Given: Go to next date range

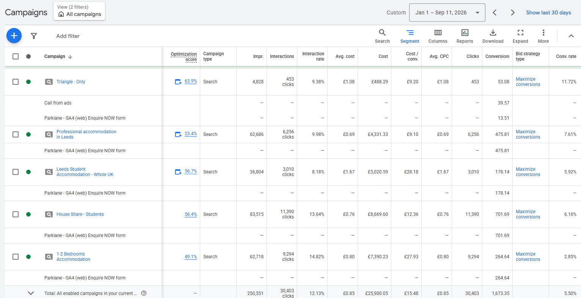Looking at the screenshot, I should pos(513,12).
